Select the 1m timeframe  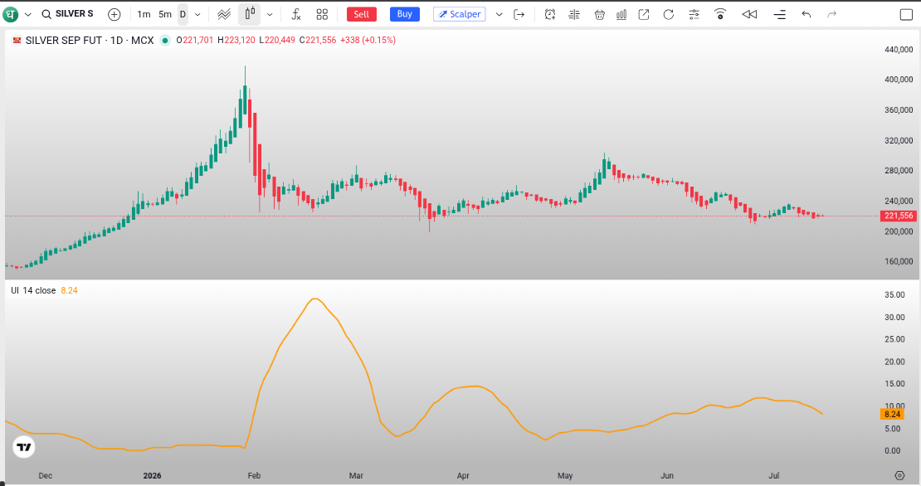click(x=144, y=14)
